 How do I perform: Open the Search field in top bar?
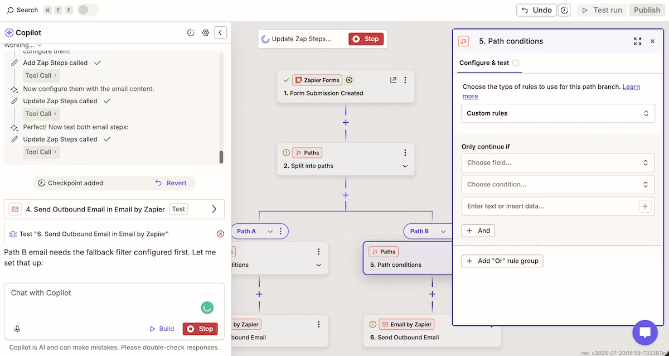point(22,10)
